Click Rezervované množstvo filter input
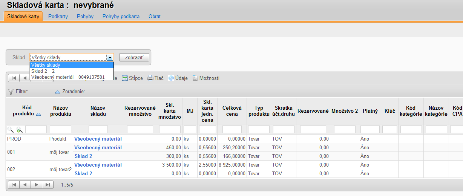The image size is (463, 196). (140, 129)
